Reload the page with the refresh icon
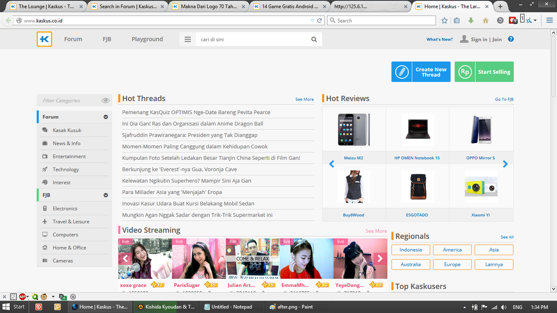 [x=319, y=20]
